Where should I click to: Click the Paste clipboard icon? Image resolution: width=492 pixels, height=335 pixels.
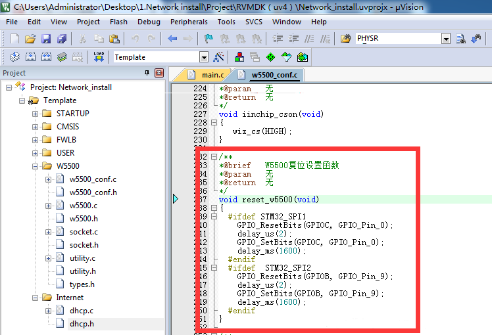point(114,39)
